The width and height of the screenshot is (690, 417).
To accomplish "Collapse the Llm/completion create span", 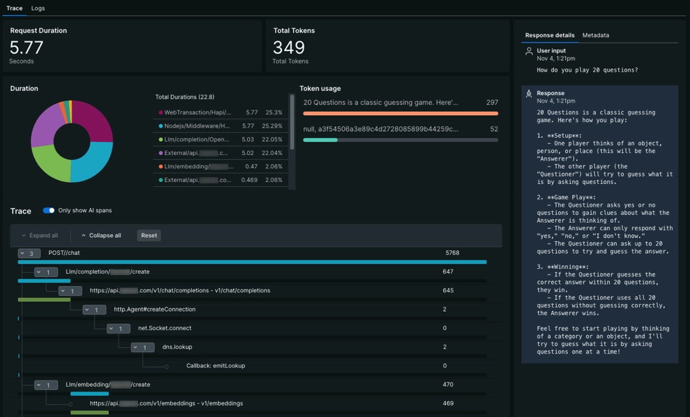I will [39, 272].
